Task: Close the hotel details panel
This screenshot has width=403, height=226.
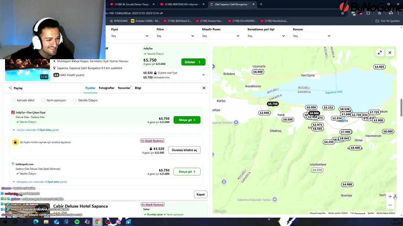Action: pos(204,88)
